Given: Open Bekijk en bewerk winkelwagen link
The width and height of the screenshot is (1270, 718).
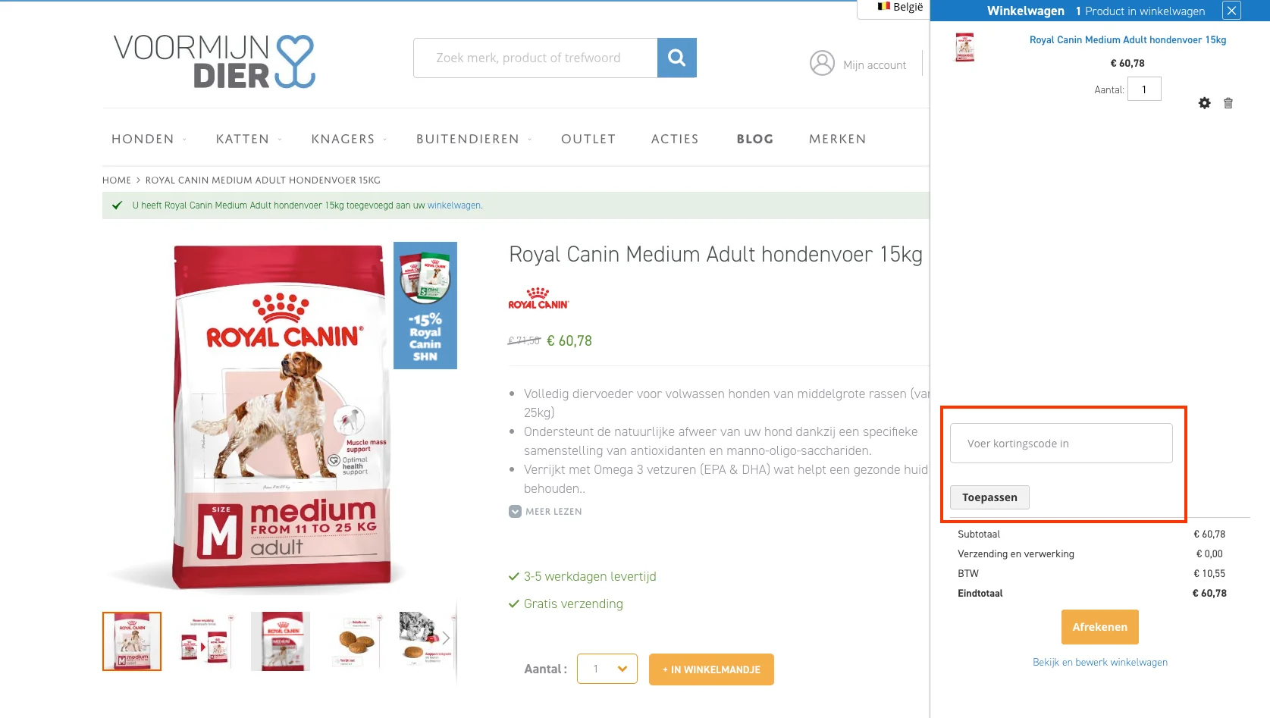Looking at the screenshot, I should pyautogui.click(x=1099, y=662).
